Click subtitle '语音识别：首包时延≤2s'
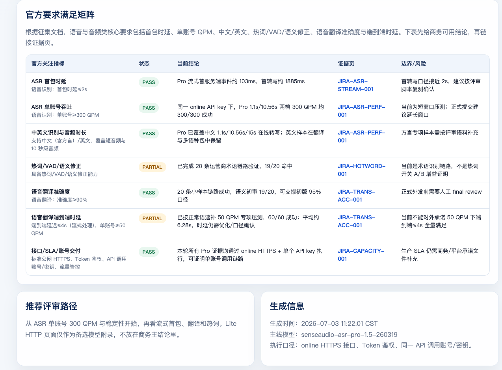This screenshot has height=370, width=502. (x=59, y=90)
